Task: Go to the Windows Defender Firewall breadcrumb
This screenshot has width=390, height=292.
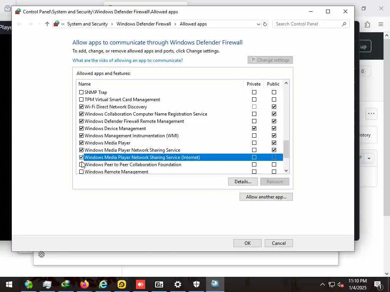Action: (x=144, y=24)
